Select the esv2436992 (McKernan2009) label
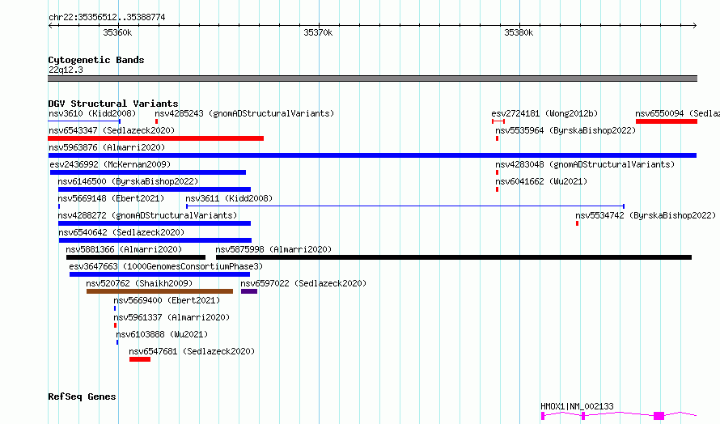720x424 pixels. pos(110,164)
